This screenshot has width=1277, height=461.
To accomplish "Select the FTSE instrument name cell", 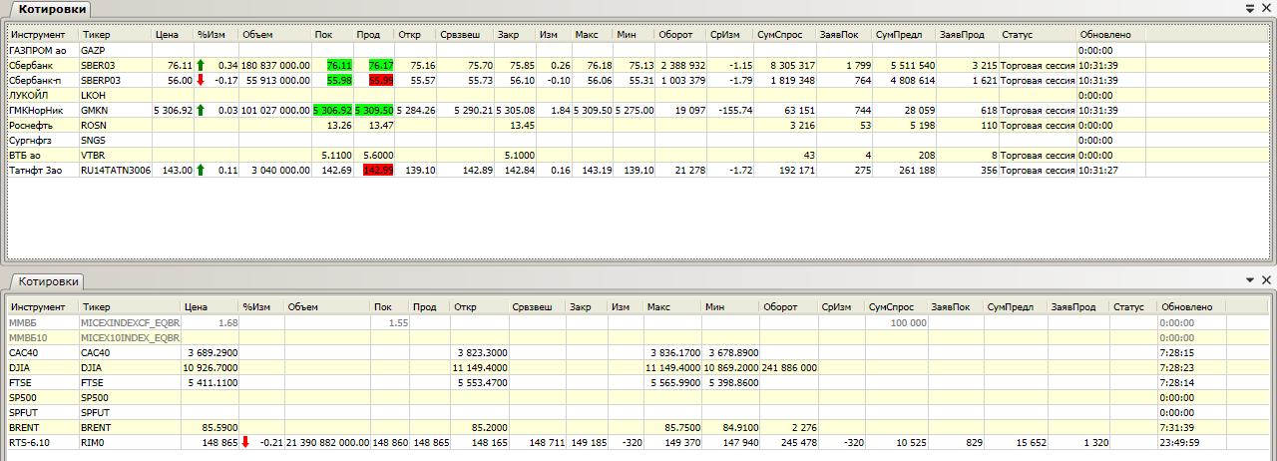I will [x=43, y=382].
